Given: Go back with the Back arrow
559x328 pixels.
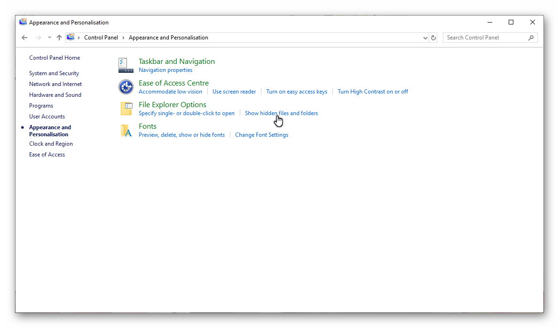Looking at the screenshot, I should pyautogui.click(x=24, y=38).
